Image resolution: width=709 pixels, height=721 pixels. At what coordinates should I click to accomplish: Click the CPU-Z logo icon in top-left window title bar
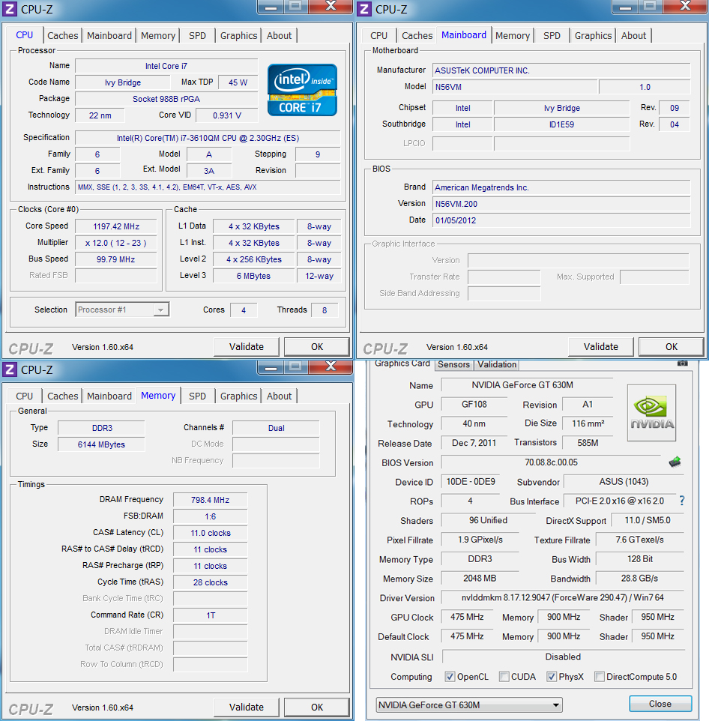point(10,9)
